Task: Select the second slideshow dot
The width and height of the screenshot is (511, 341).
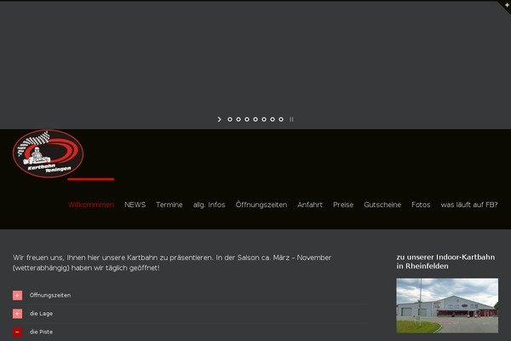Action: tap(238, 119)
